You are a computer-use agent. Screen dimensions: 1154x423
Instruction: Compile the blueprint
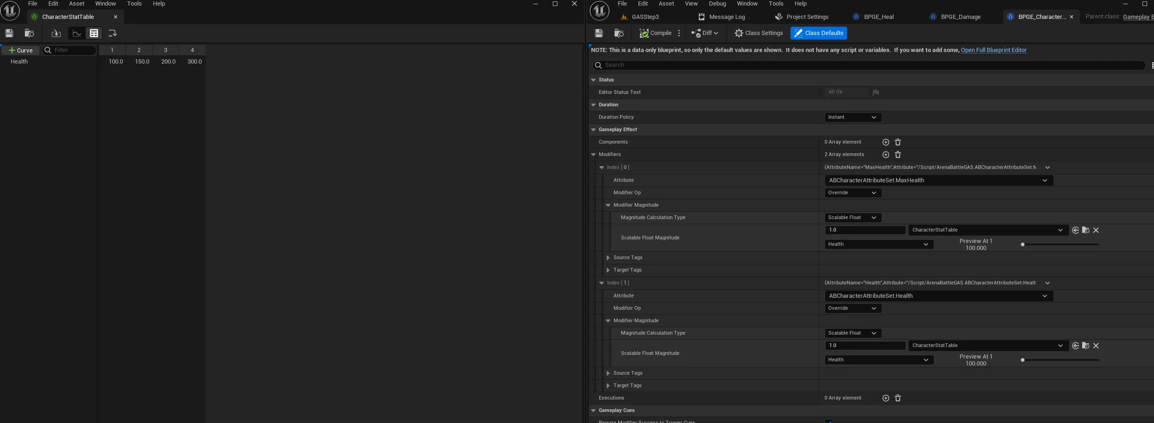pyautogui.click(x=656, y=33)
